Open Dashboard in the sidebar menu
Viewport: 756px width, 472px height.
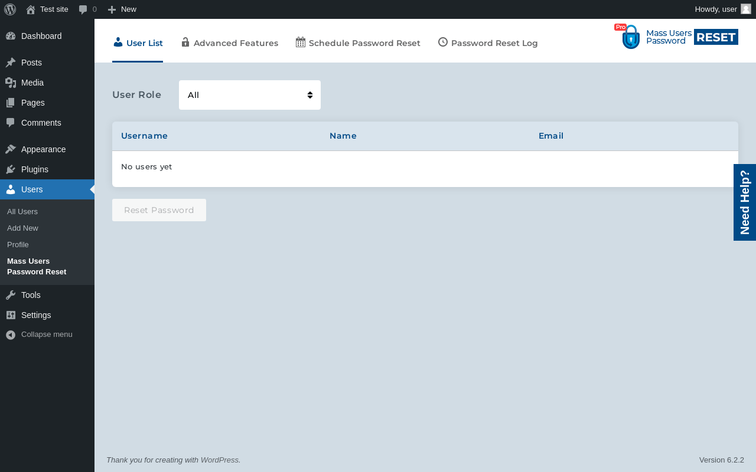click(x=47, y=36)
